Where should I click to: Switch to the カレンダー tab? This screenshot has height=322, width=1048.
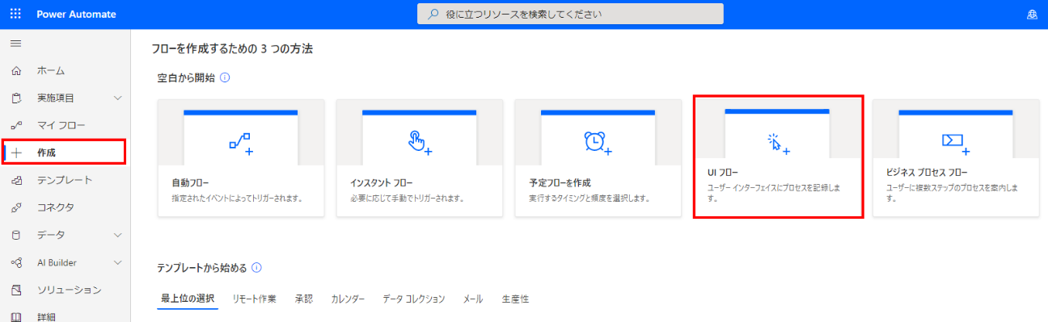348,299
